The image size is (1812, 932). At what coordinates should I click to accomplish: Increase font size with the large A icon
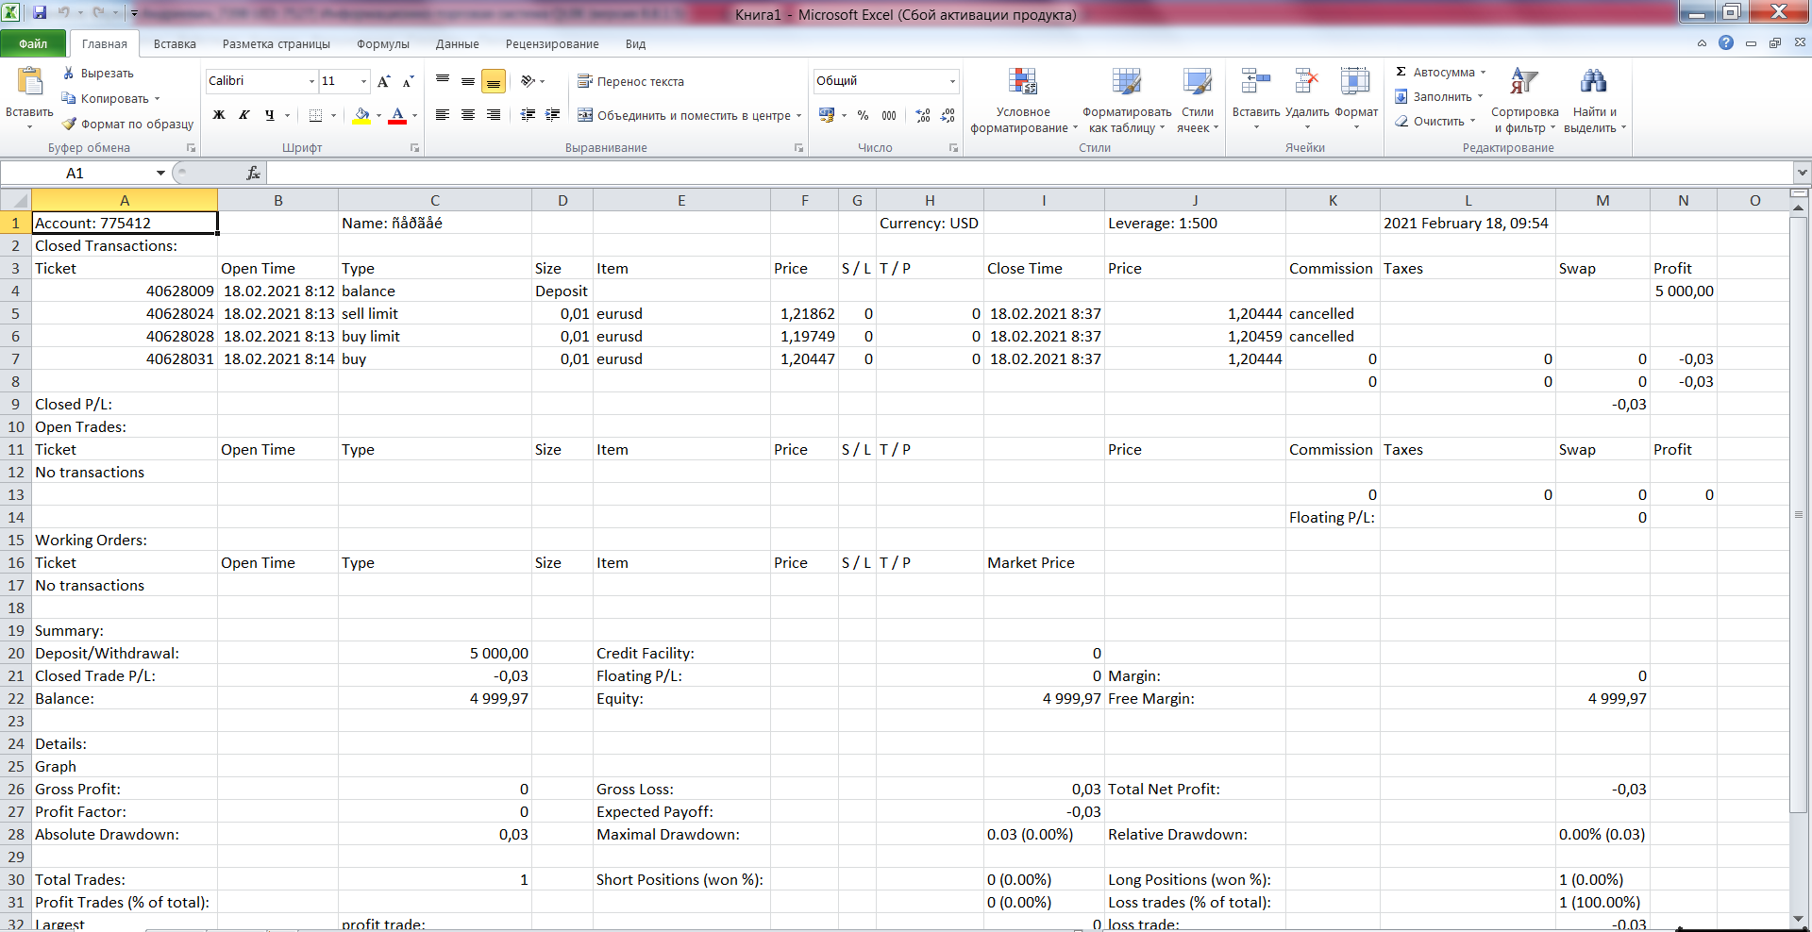pyautogui.click(x=384, y=81)
